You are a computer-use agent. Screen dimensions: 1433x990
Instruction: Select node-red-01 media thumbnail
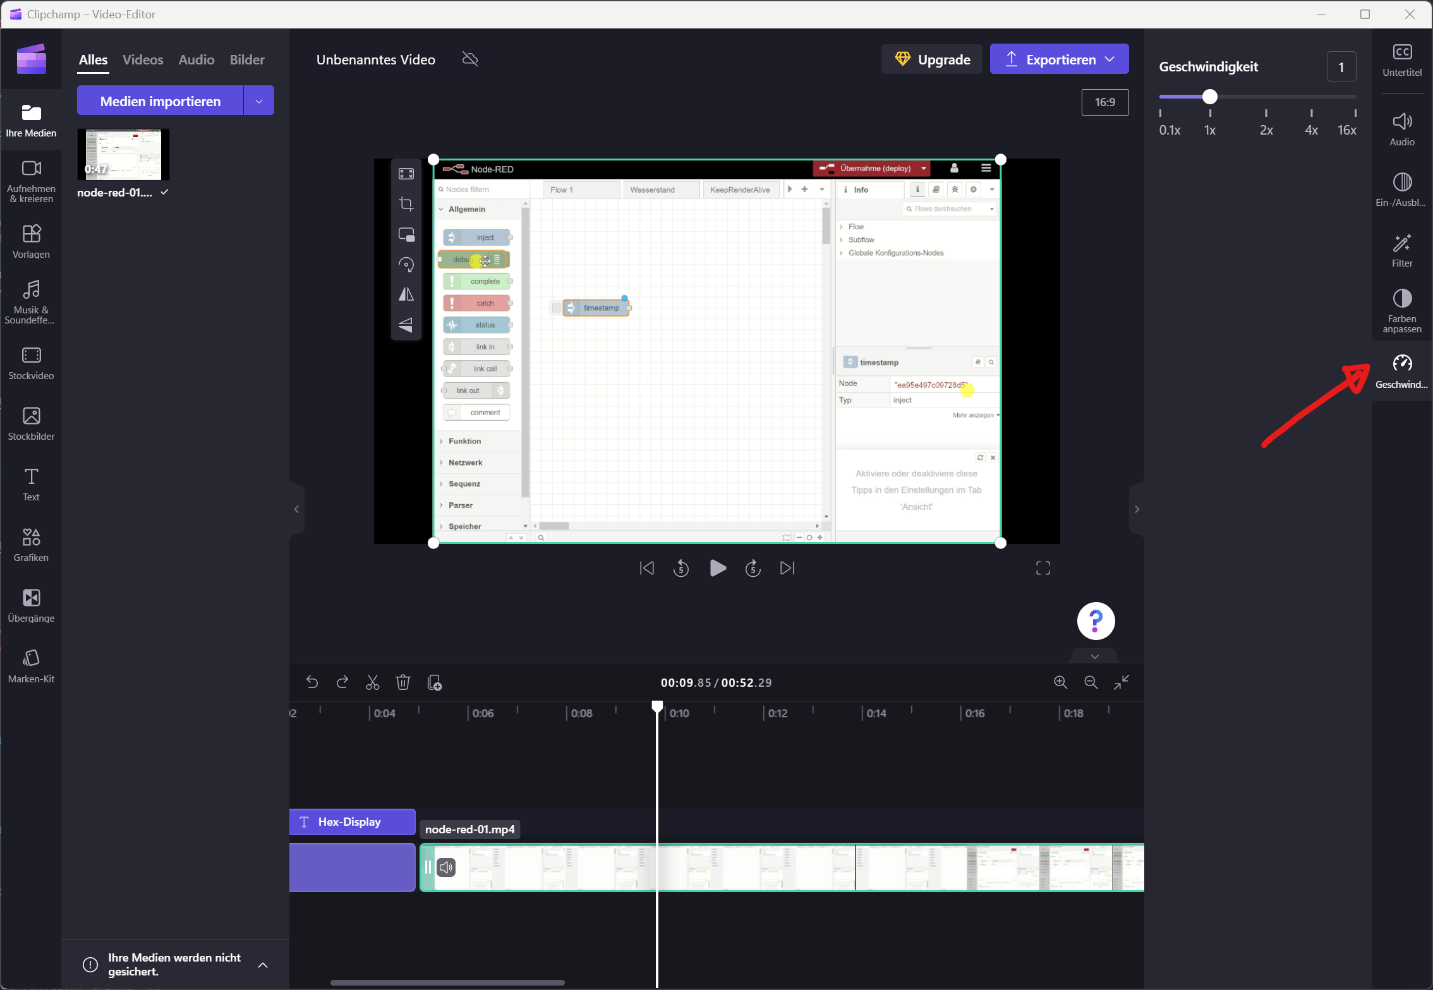click(123, 154)
